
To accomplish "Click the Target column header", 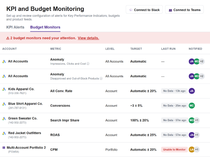I will click(x=136, y=49).
